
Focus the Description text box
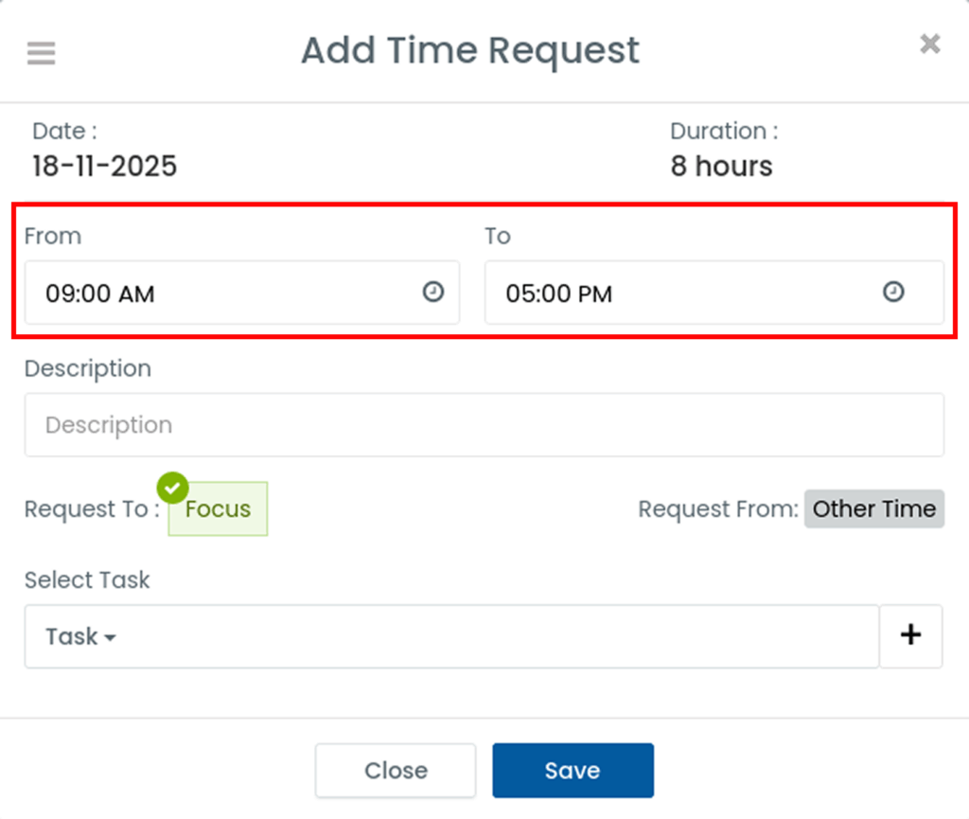(x=484, y=425)
